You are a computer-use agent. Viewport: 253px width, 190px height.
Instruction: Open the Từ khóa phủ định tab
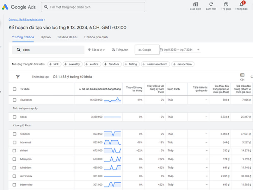96,37
